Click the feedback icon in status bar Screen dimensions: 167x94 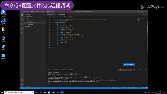click(x=144, y=88)
